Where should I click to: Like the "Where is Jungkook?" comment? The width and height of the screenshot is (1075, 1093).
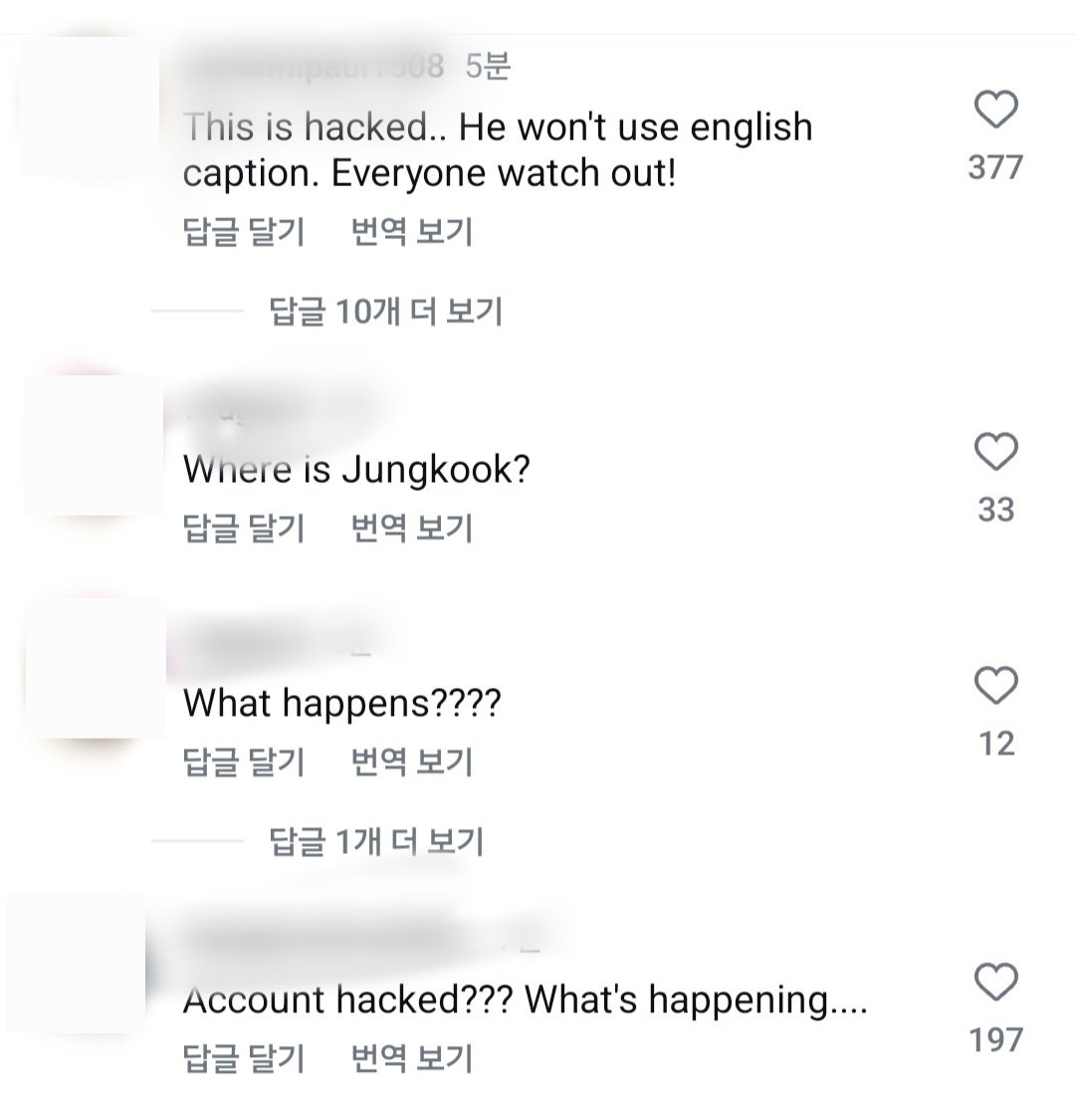coord(995,452)
